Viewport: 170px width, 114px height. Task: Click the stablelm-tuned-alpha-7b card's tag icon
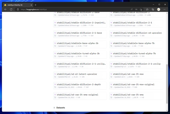coord(111,56)
